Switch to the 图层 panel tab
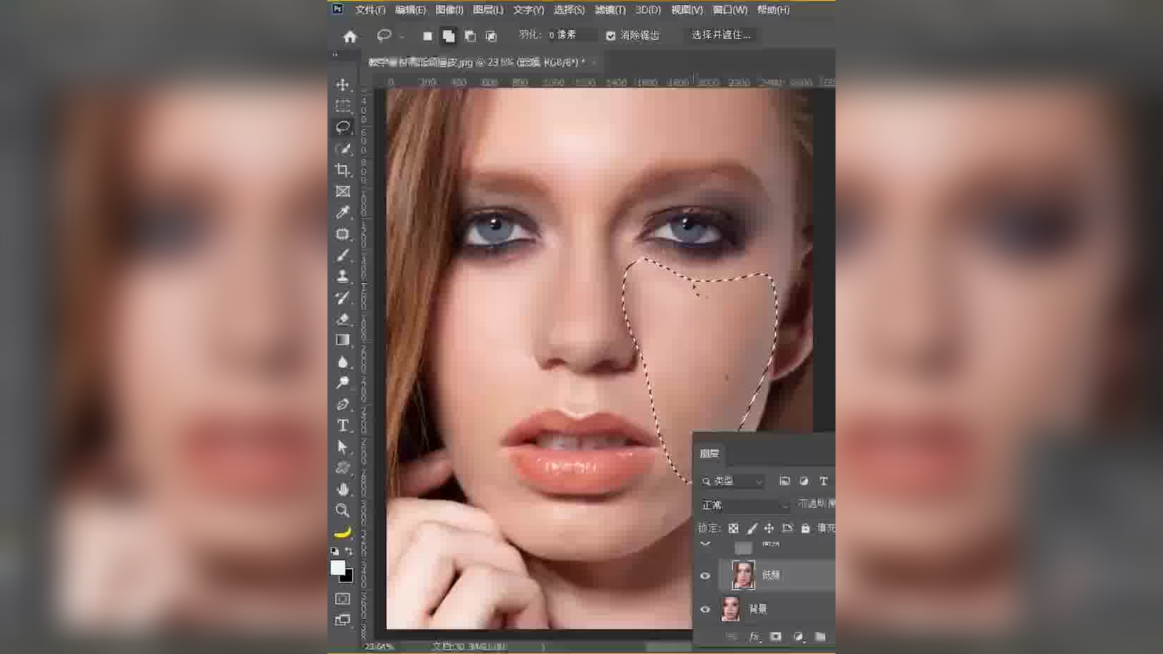This screenshot has width=1163, height=654. [x=709, y=453]
